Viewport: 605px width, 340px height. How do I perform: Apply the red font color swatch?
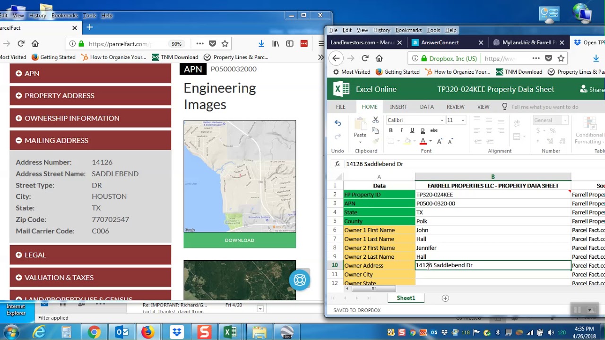pos(423,141)
